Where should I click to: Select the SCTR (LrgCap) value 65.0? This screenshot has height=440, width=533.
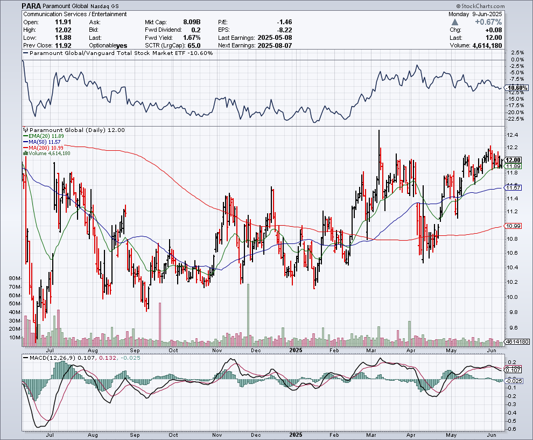click(x=194, y=46)
